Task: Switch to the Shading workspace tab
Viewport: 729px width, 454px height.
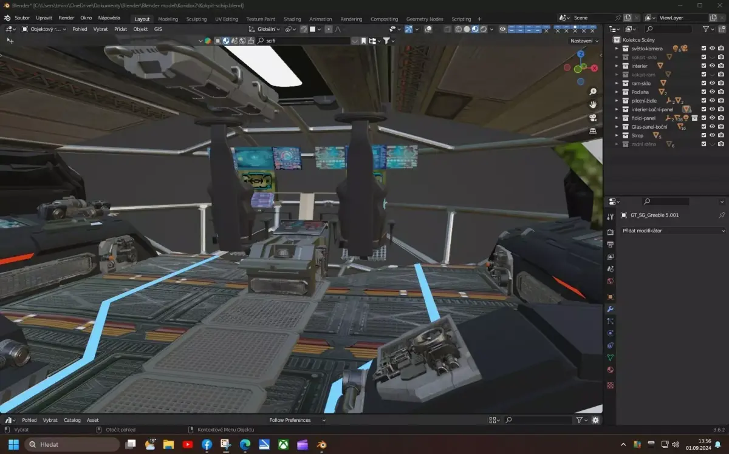Action: [292, 19]
